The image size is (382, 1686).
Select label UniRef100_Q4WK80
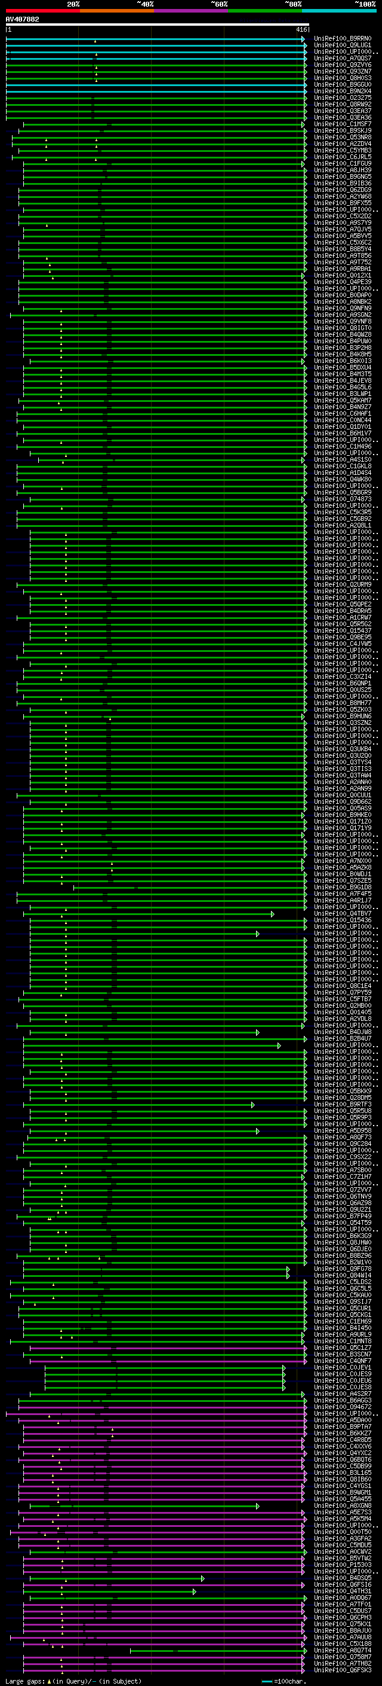click(343, 479)
